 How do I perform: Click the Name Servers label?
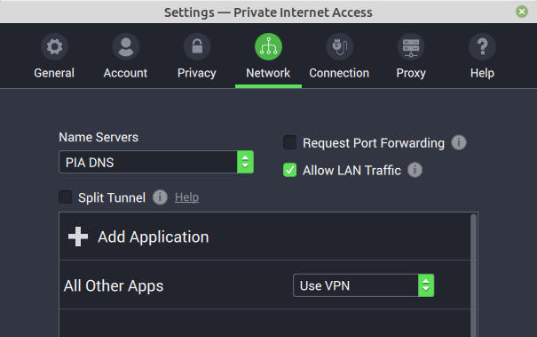[x=99, y=137]
